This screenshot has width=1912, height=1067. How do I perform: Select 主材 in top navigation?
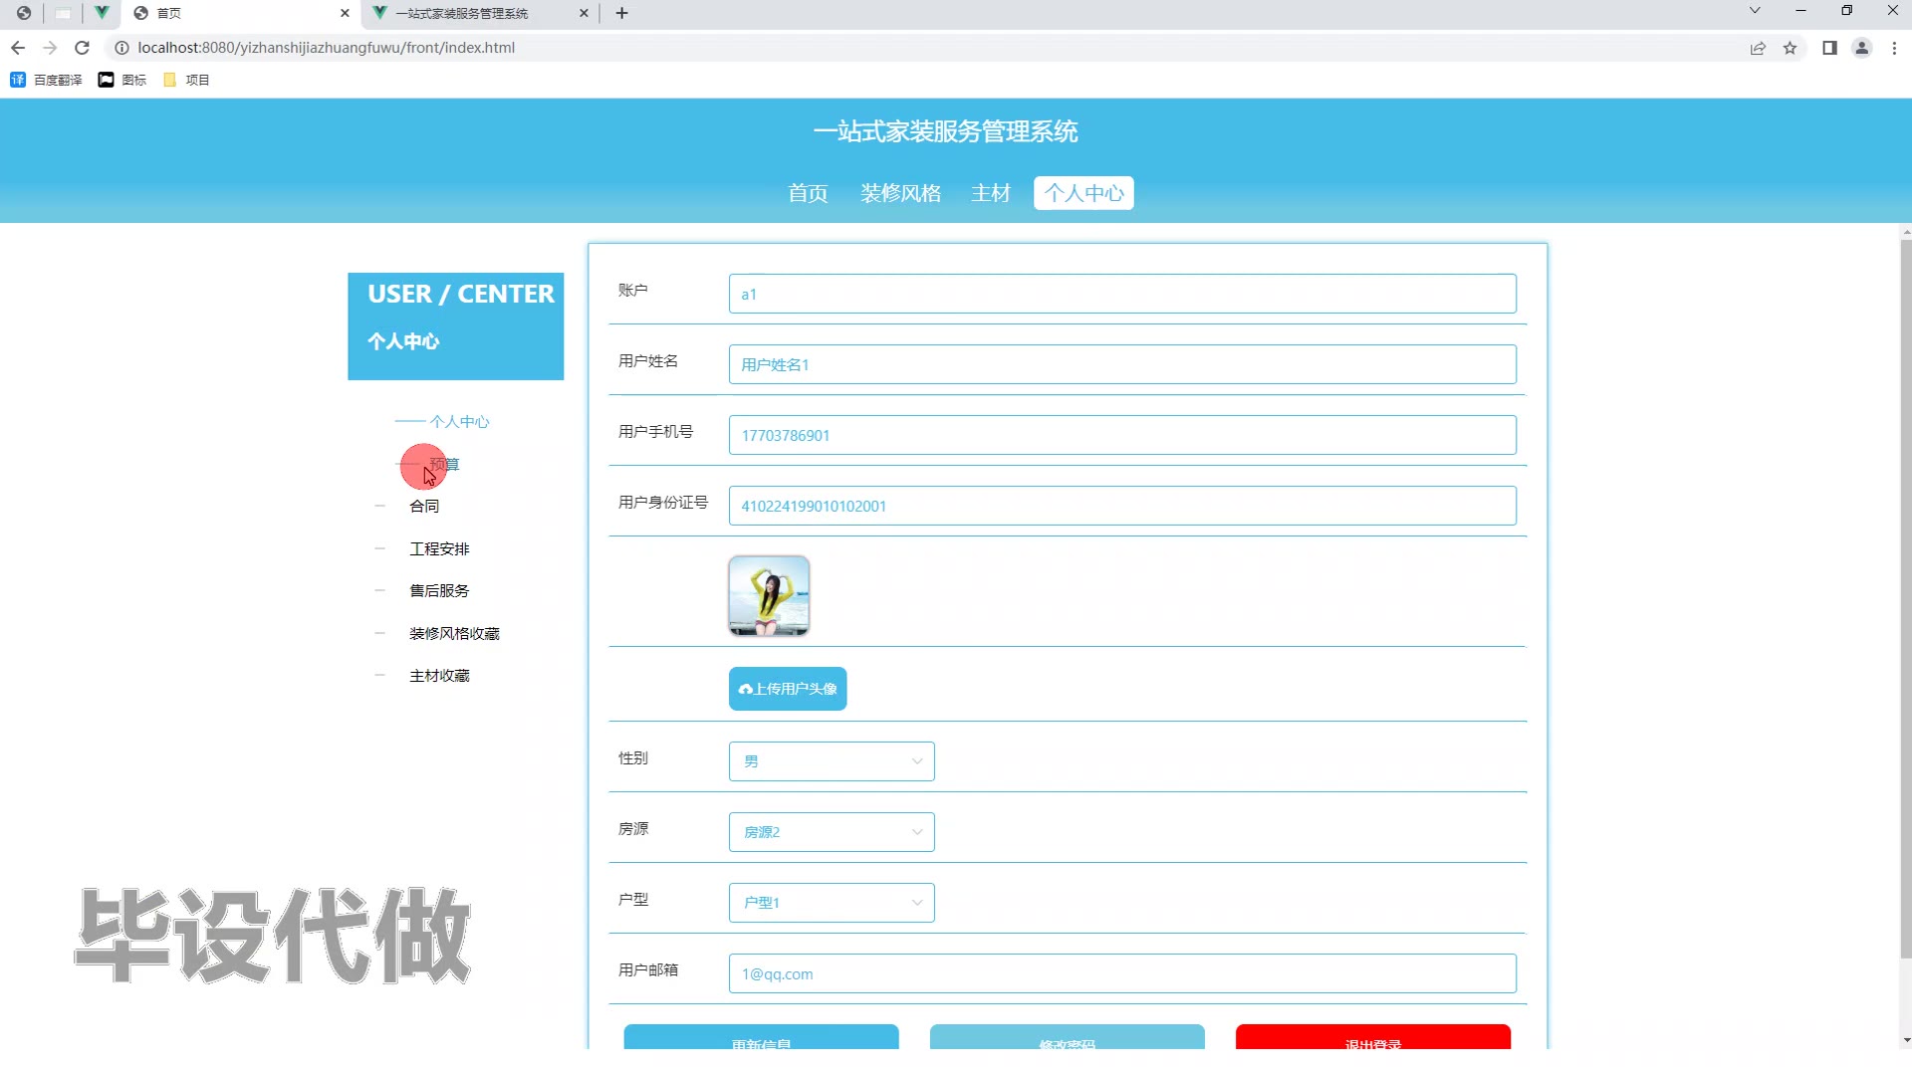(x=990, y=193)
